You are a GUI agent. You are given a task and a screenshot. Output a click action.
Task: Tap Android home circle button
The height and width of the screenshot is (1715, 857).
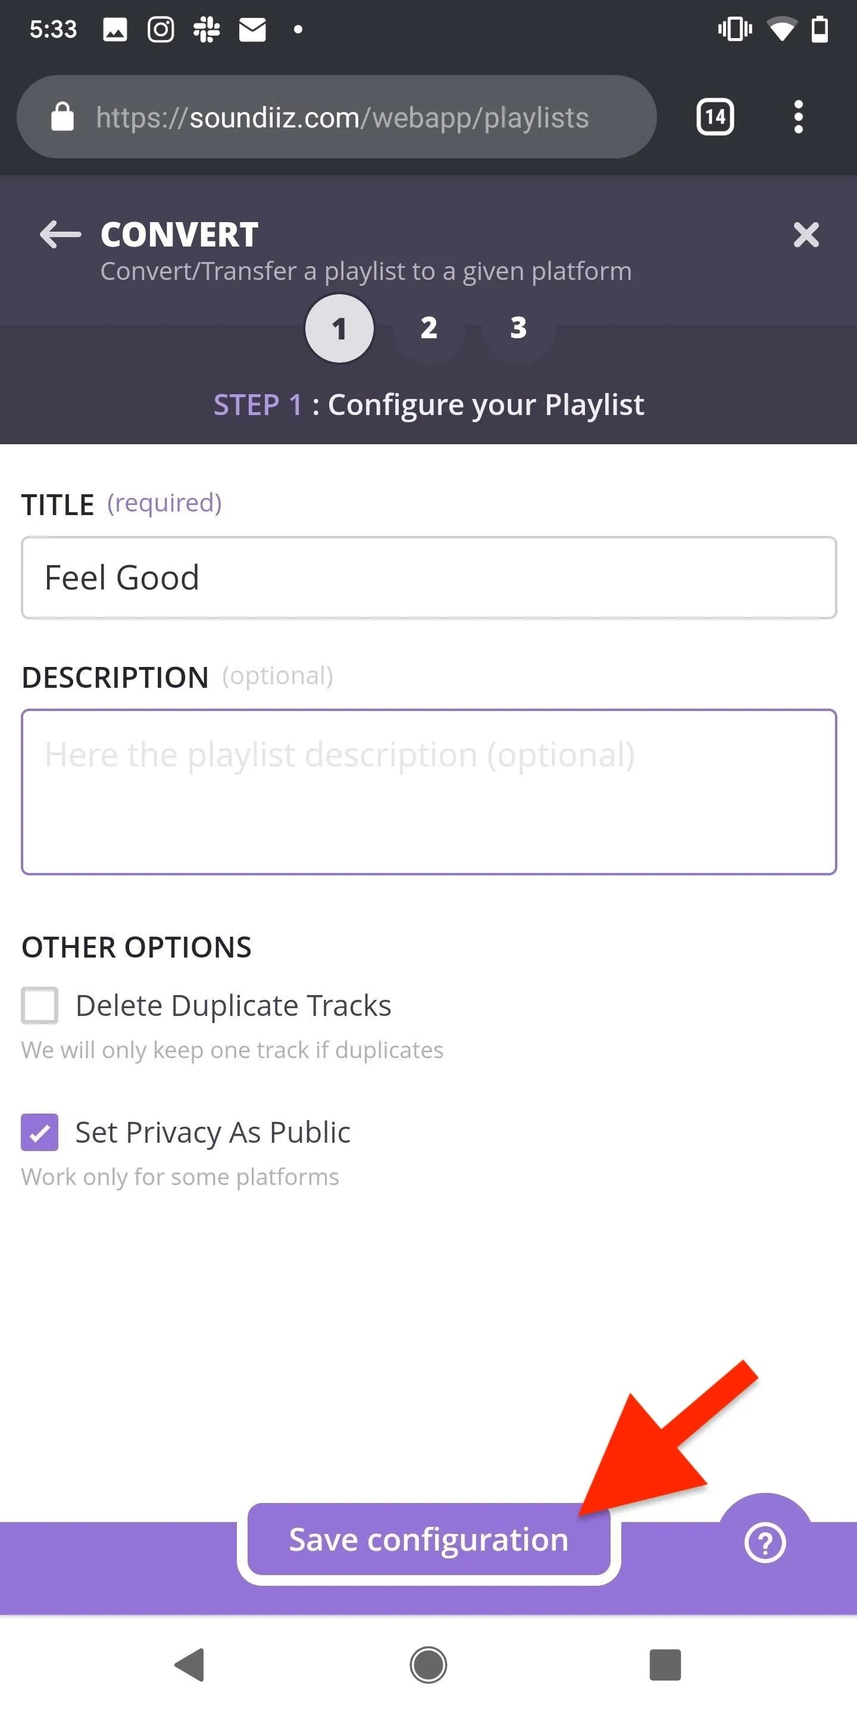click(428, 1664)
